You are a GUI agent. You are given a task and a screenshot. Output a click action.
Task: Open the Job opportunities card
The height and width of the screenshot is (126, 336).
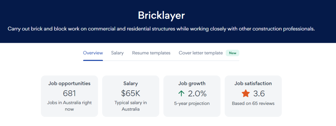click(69, 96)
